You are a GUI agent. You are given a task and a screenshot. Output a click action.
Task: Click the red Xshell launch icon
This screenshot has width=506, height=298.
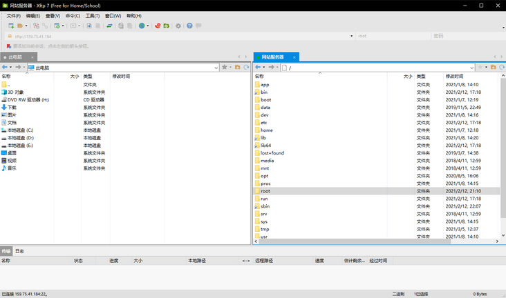(158, 26)
